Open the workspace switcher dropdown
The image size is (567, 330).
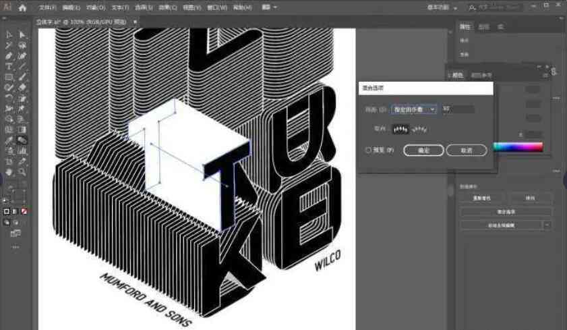point(442,7)
